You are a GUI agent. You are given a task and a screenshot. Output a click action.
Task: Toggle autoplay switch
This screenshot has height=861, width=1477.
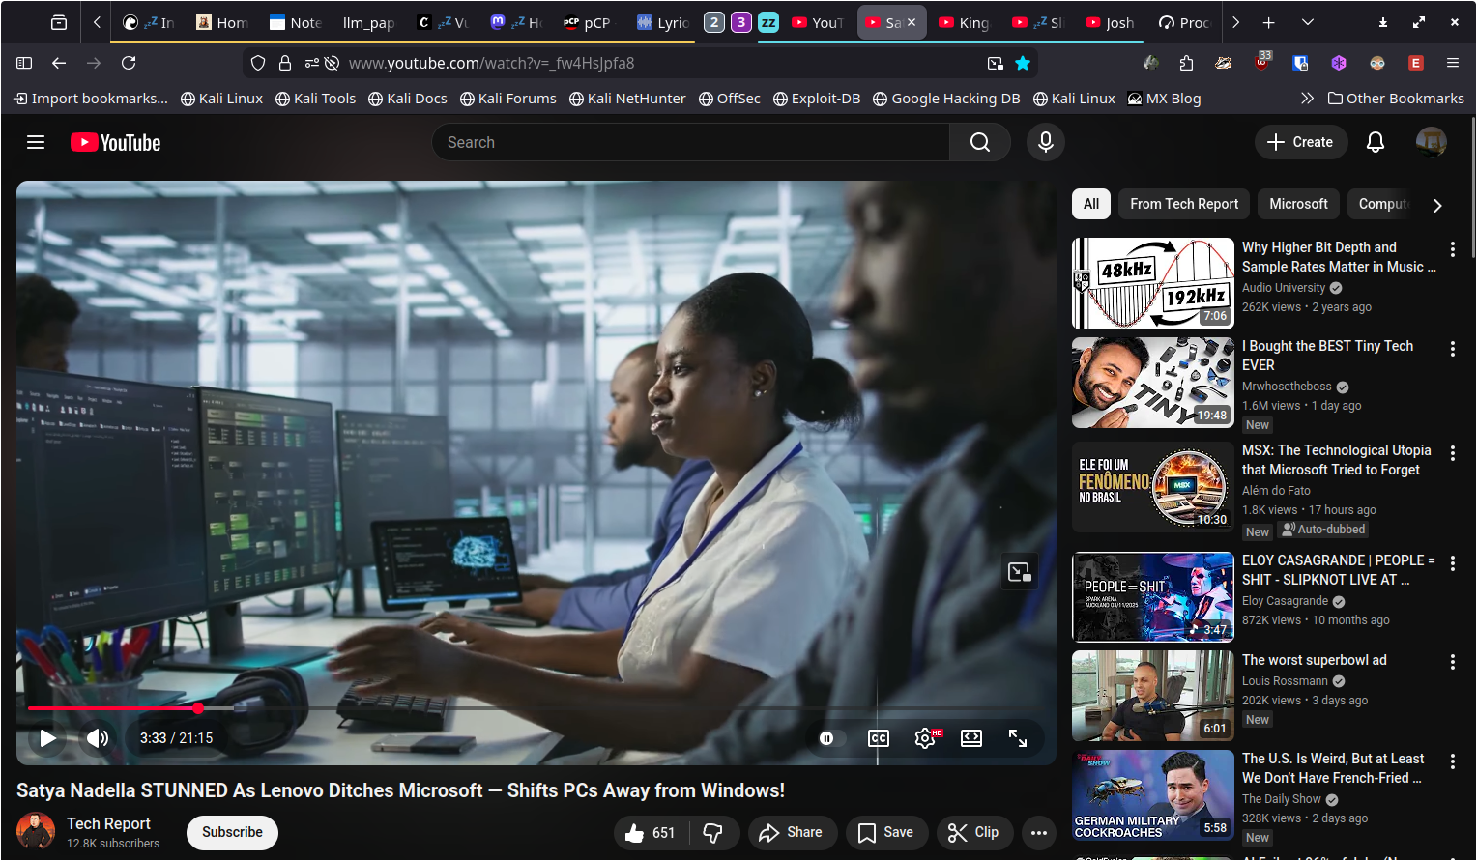tap(827, 738)
